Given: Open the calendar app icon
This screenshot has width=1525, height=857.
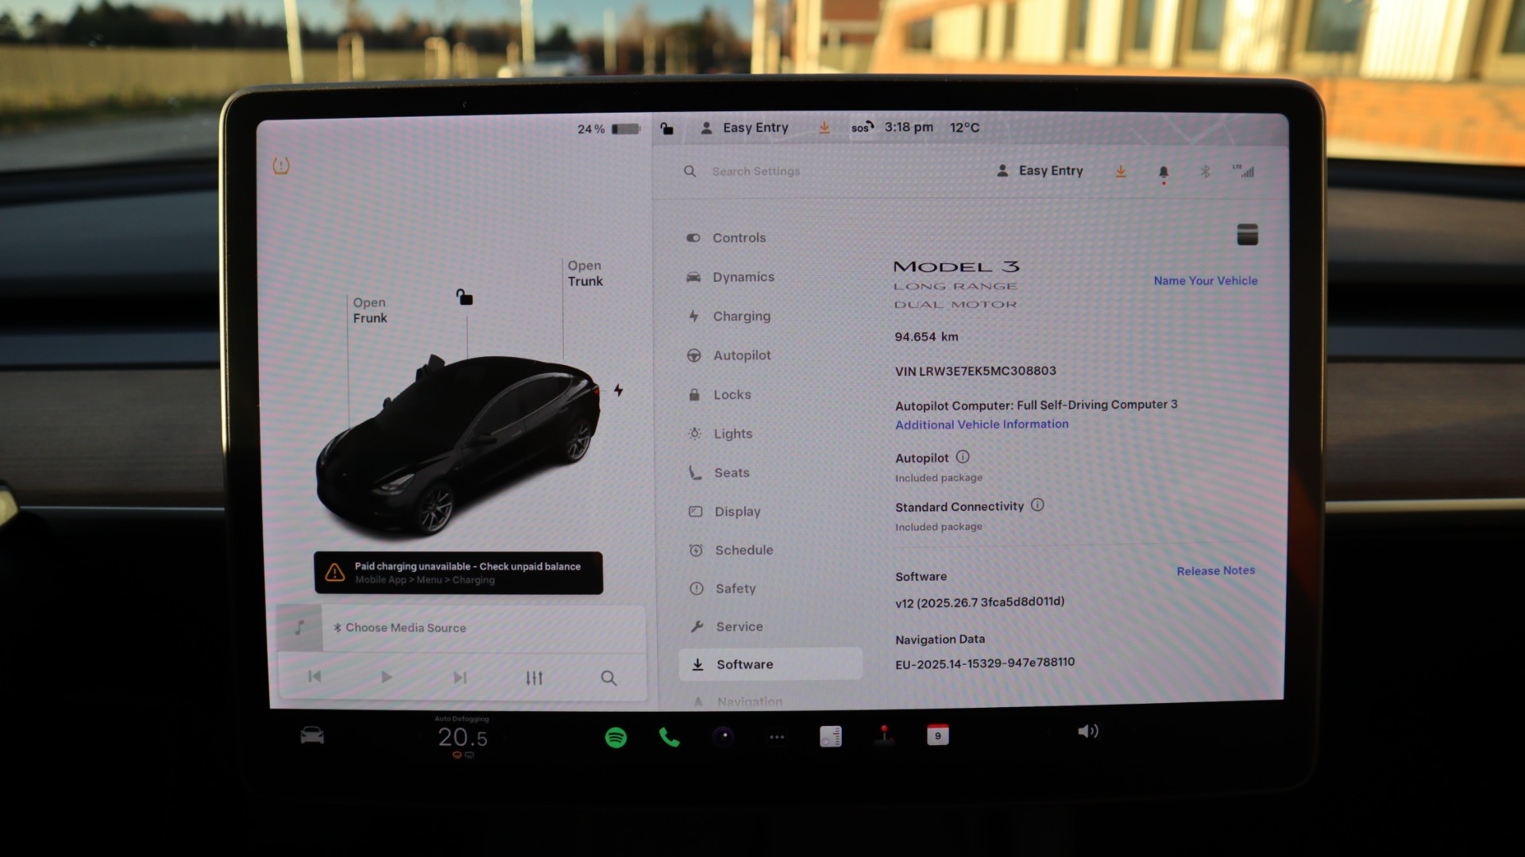Looking at the screenshot, I should tap(937, 736).
